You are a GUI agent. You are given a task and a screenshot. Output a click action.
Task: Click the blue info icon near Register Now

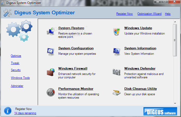(8, 111)
